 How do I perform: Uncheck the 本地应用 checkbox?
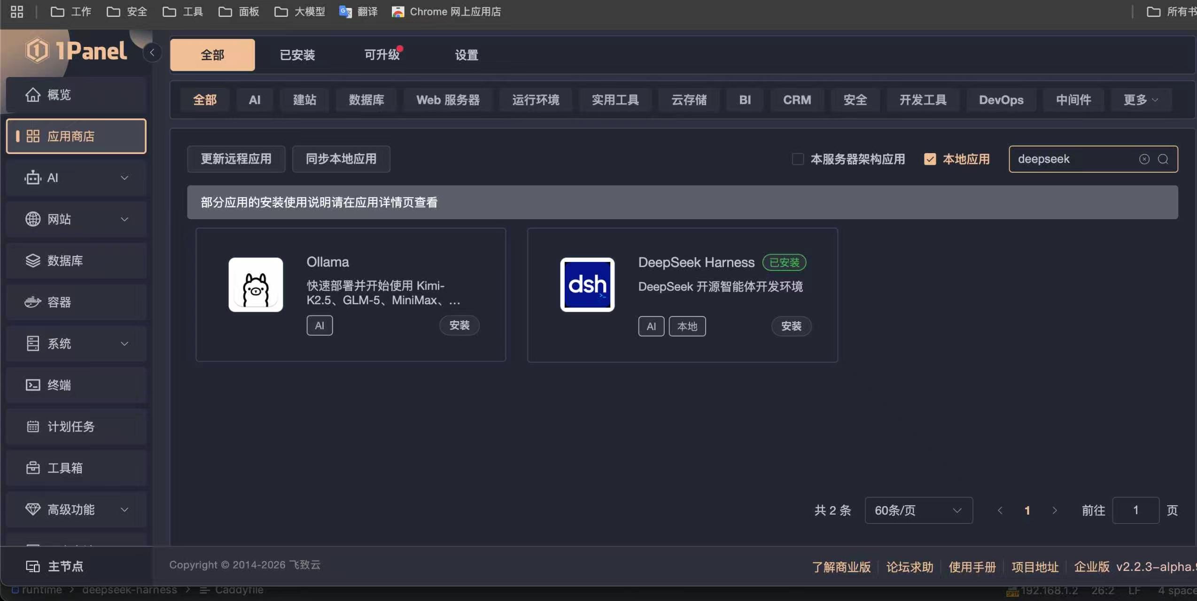point(930,159)
